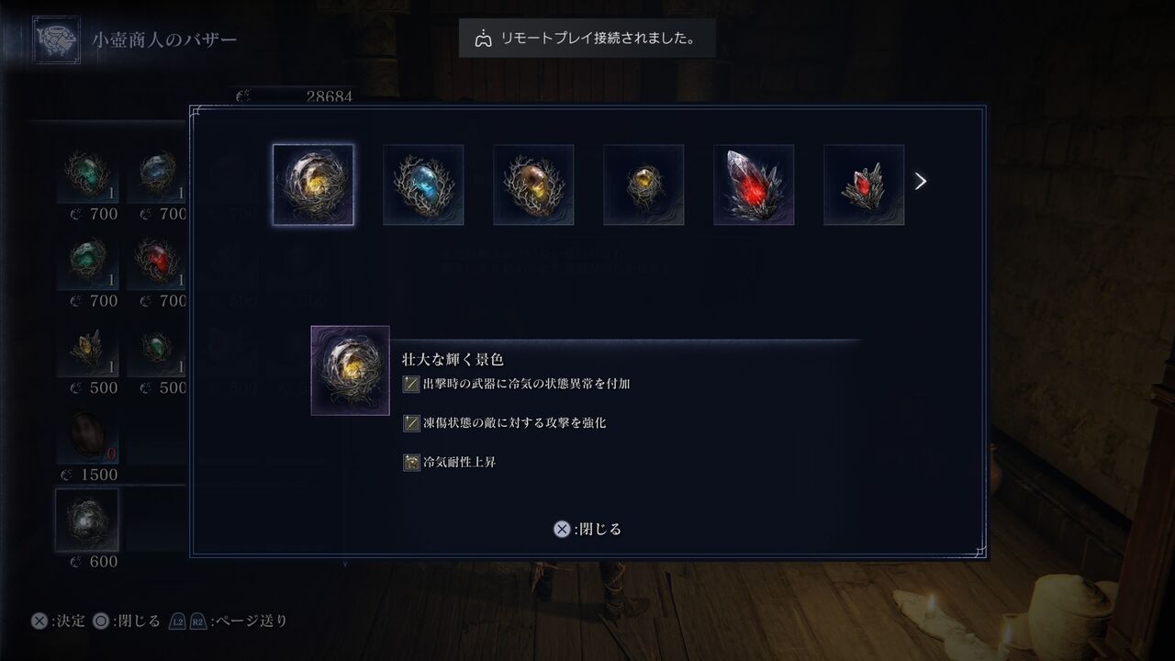Click the ページ送り page switch prompt
This screenshot has height=661, width=1175.
(x=229, y=621)
